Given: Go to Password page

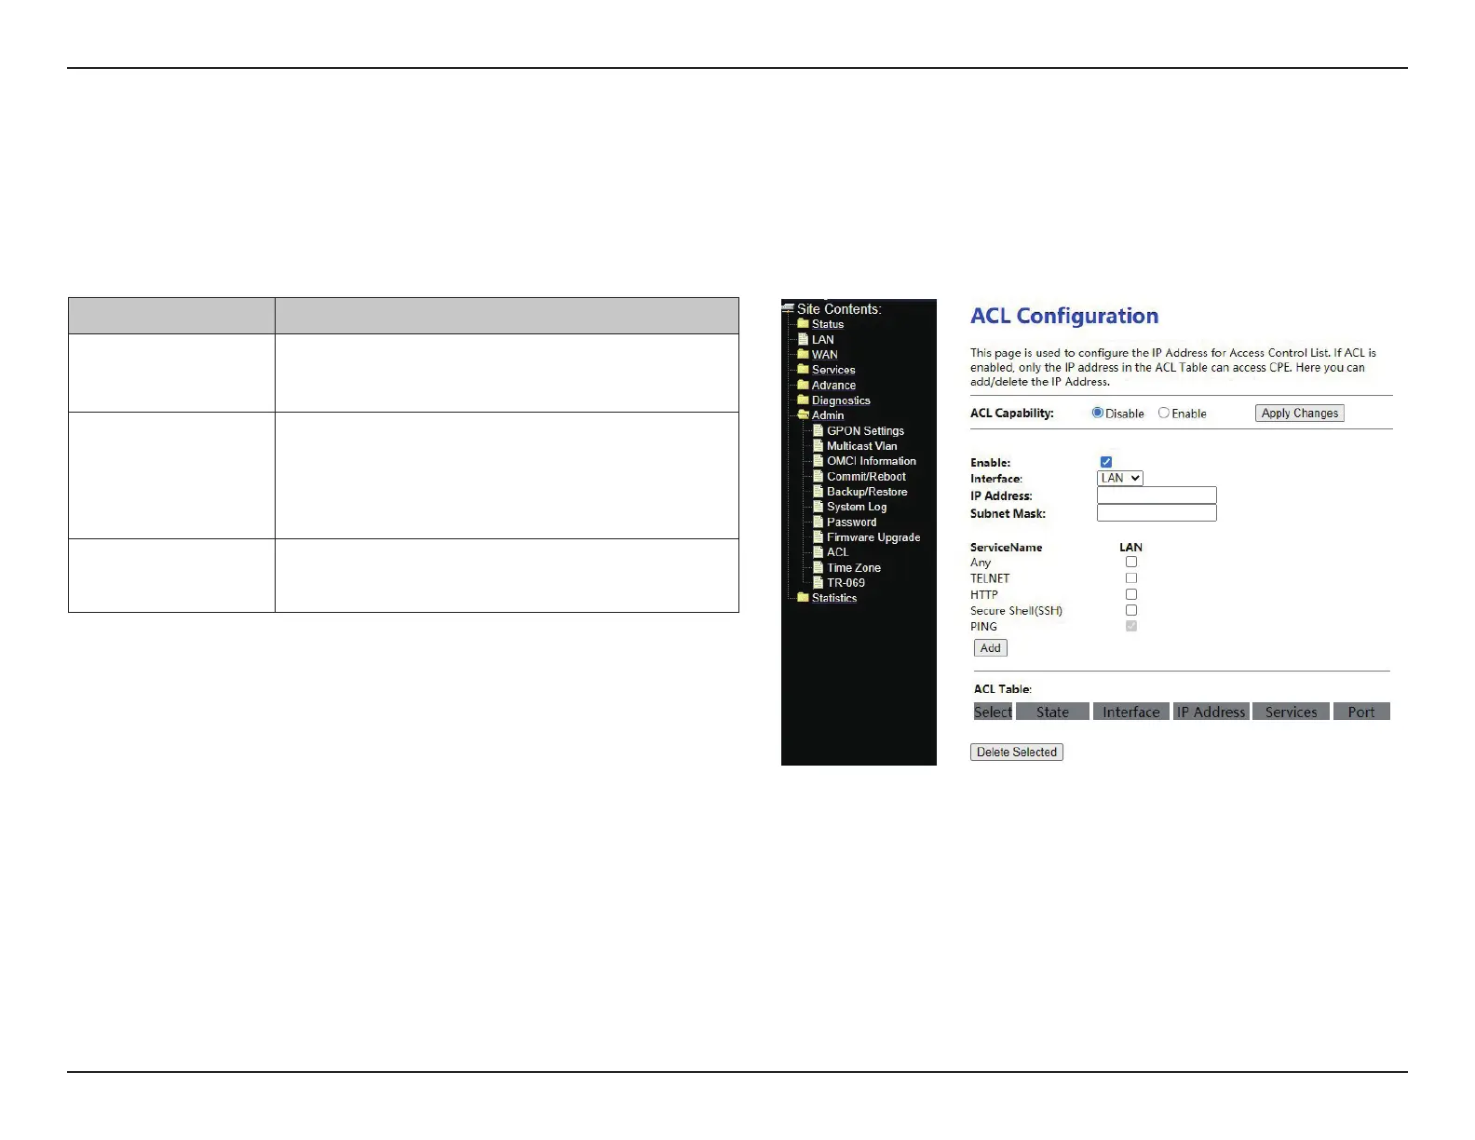Looking at the screenshot, I should point(852,522).
